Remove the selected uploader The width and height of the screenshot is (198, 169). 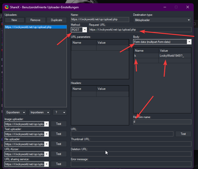coord(35,20)
